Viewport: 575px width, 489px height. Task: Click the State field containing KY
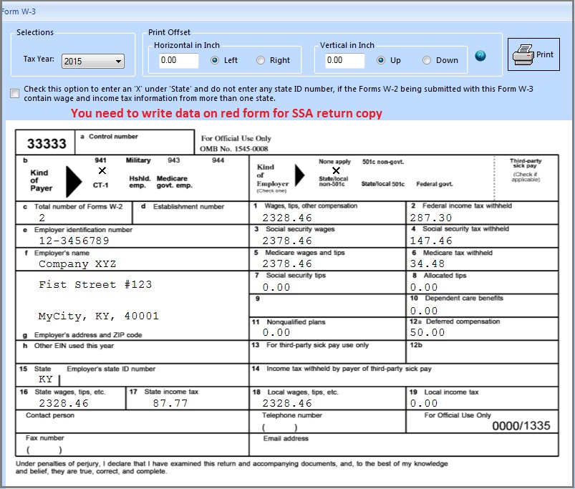click(x=46, y=379)
